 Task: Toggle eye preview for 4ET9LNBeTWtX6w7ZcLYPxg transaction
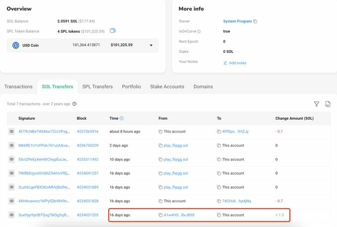pos(11,132)
